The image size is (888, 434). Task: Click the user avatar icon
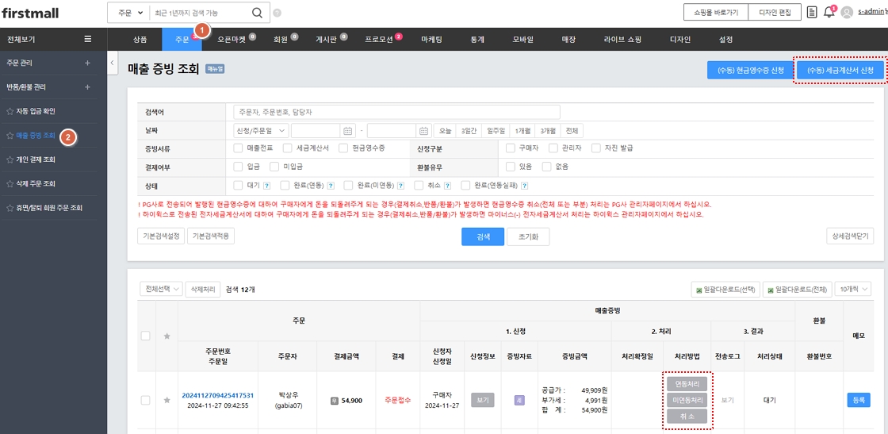pos(847,13)
